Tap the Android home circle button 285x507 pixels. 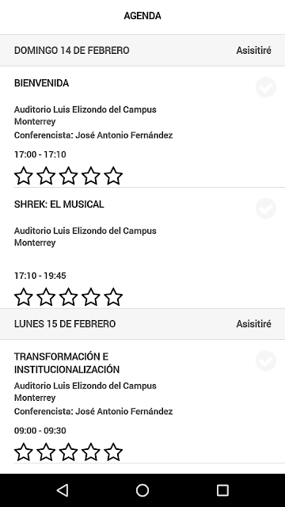[142, 490]
